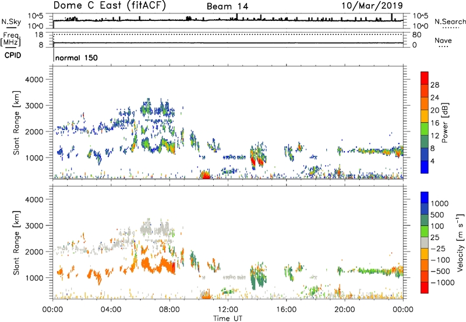Click the "04:00" time axis label
Screen dimensions: 466x322
(x=111, y=309)
